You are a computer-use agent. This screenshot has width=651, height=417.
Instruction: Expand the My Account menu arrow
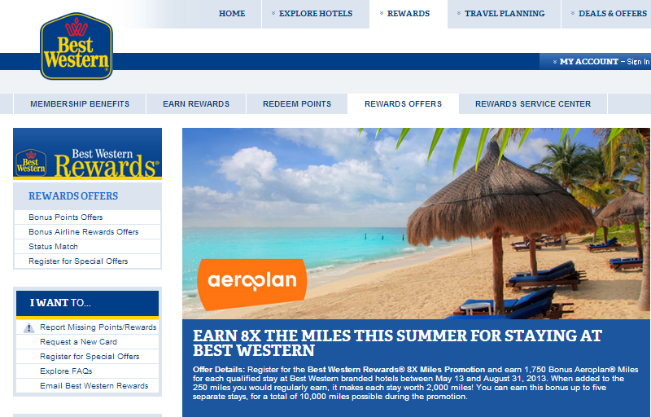(x=555, y=62)
